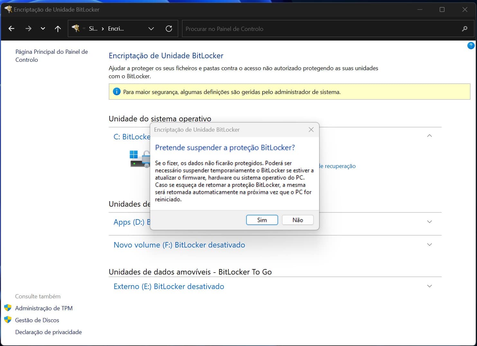Expand the address bar history dropdown
Screen dimensions: 477x346
pos(151,29)
